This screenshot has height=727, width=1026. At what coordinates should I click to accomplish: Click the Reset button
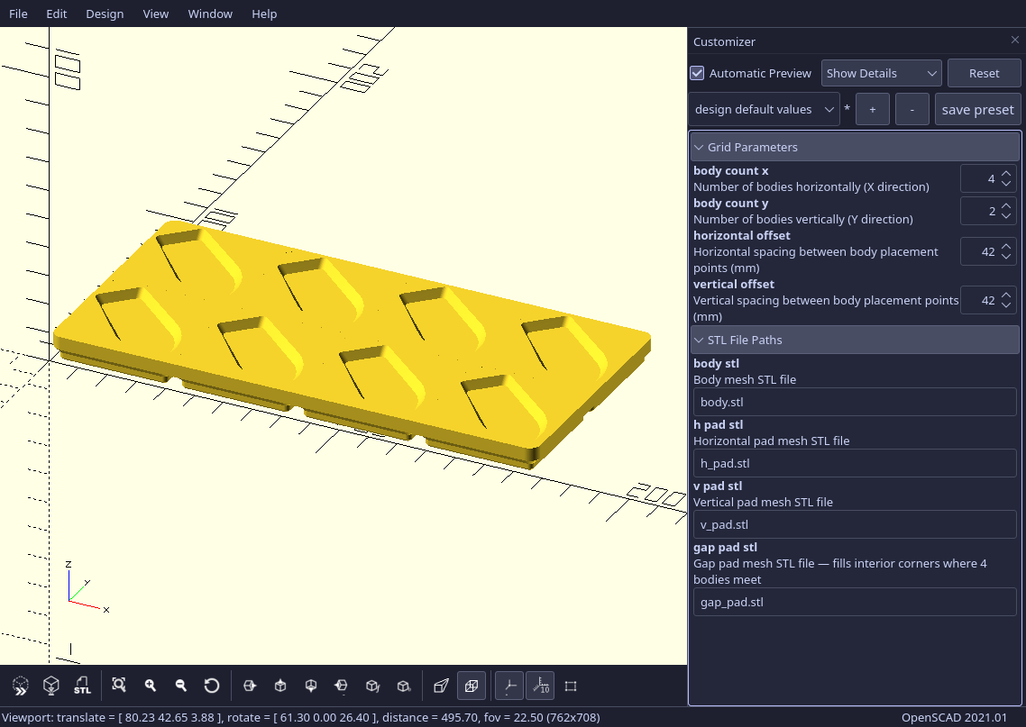coord(985,73)
